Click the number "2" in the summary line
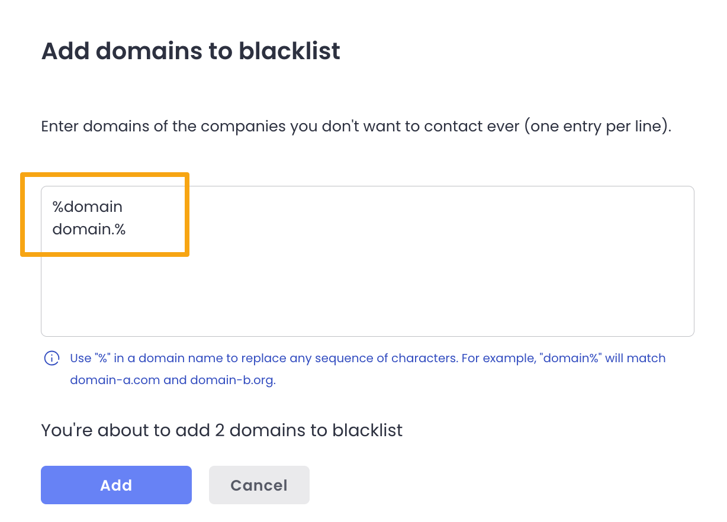Screen dimensions: 727x522 tap(220, 430)
